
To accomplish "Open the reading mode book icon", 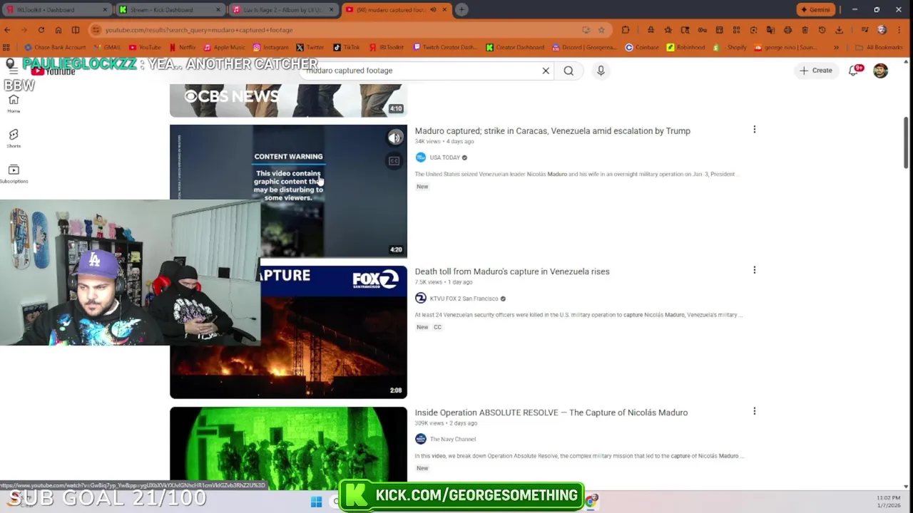I will 76,30.
